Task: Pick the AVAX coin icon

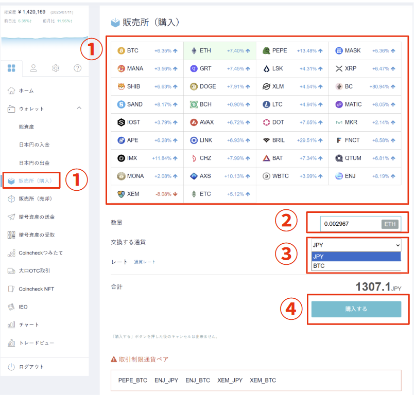Action: coord(194,122)
